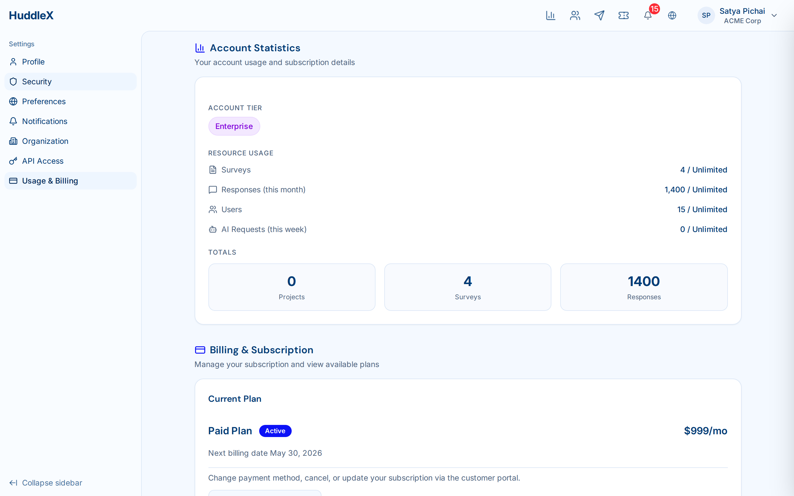Click the 4 Surveys totals card
The width and height of the screenshot is (794, 496).
pyautogui.click(x=468, y=287)
